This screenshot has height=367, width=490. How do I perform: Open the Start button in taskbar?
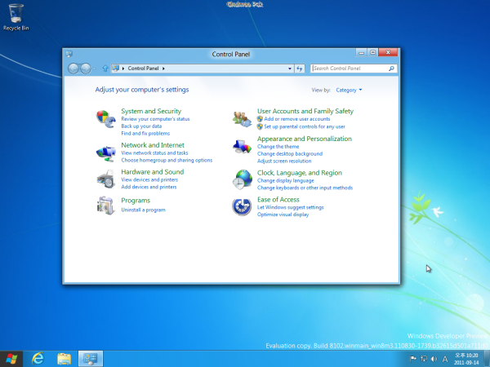pyautogui.click(x=11, y=359)
